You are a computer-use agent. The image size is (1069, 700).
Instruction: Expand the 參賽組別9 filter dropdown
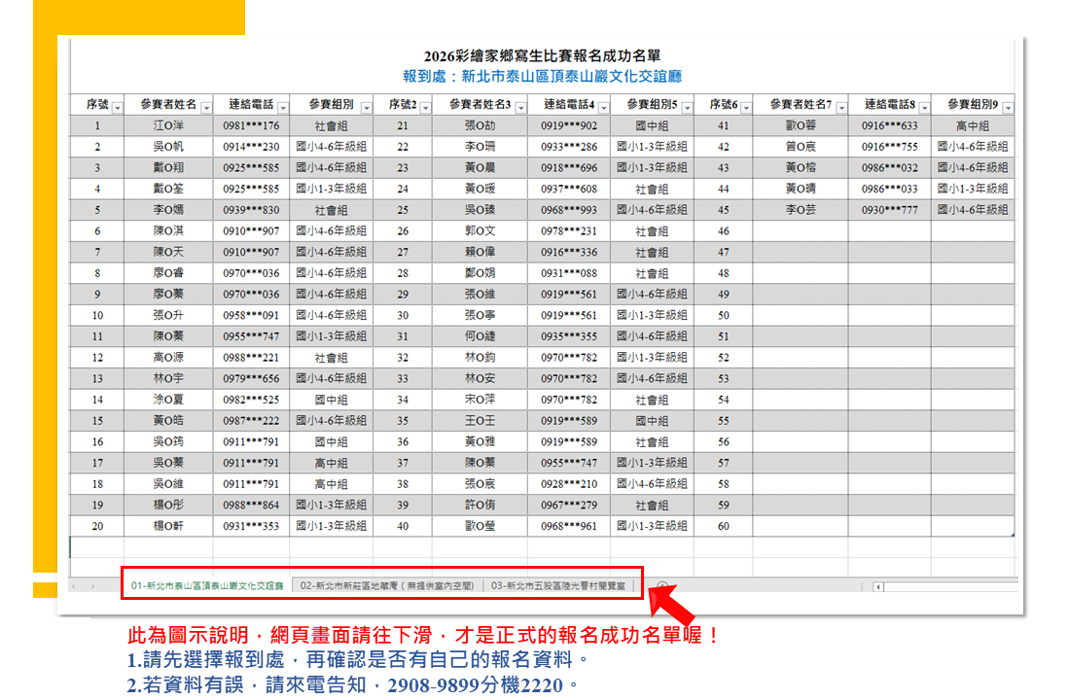tap(1008, 107)
